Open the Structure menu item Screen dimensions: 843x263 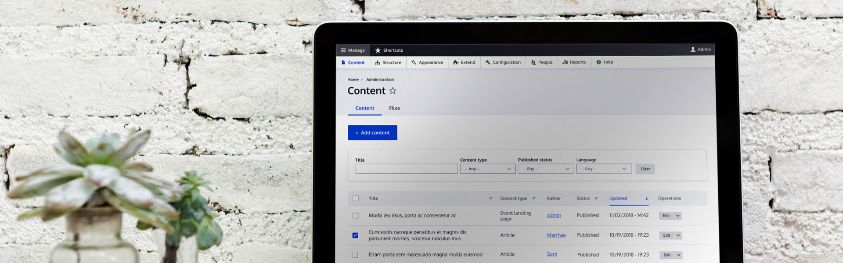coord(388,63)
